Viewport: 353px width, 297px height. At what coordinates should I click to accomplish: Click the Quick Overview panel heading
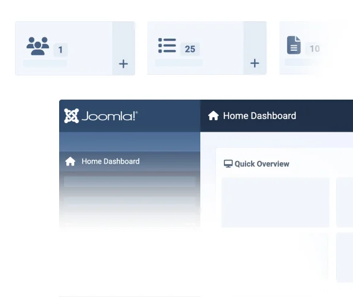point(262,164)
